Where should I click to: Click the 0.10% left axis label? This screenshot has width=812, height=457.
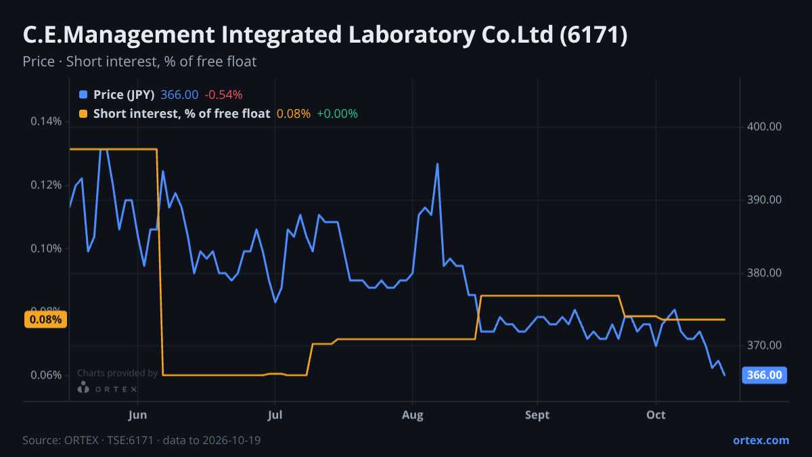[46, 248]
